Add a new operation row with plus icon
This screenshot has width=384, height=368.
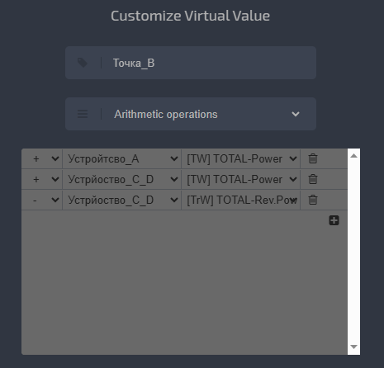point(334,220)
